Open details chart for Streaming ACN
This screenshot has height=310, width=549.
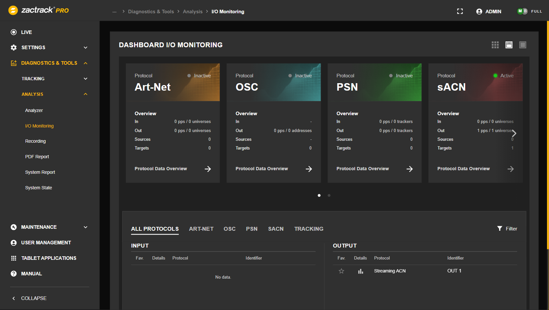(x=360, y=271)
